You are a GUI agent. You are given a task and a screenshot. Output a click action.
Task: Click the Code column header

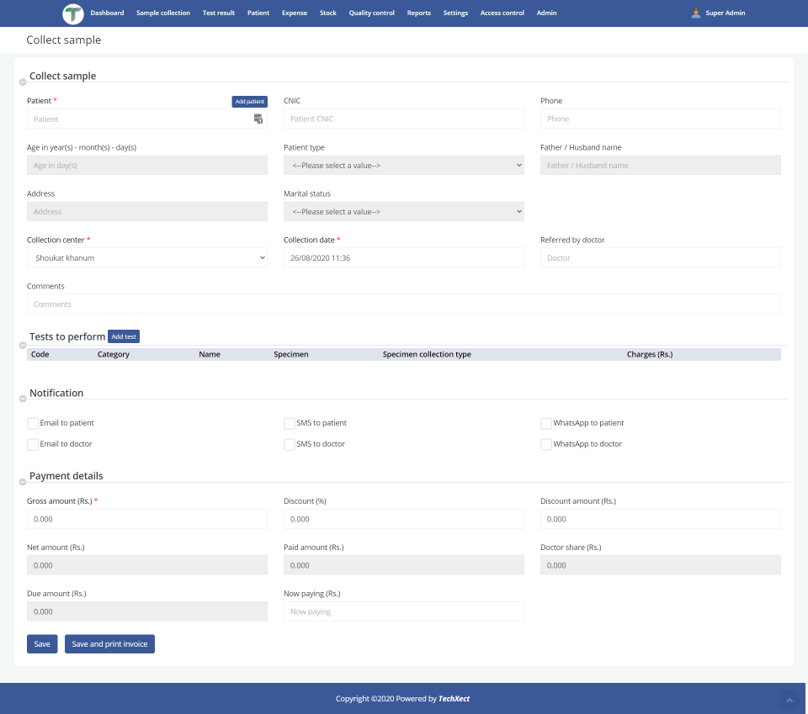[x=40, y=355]
